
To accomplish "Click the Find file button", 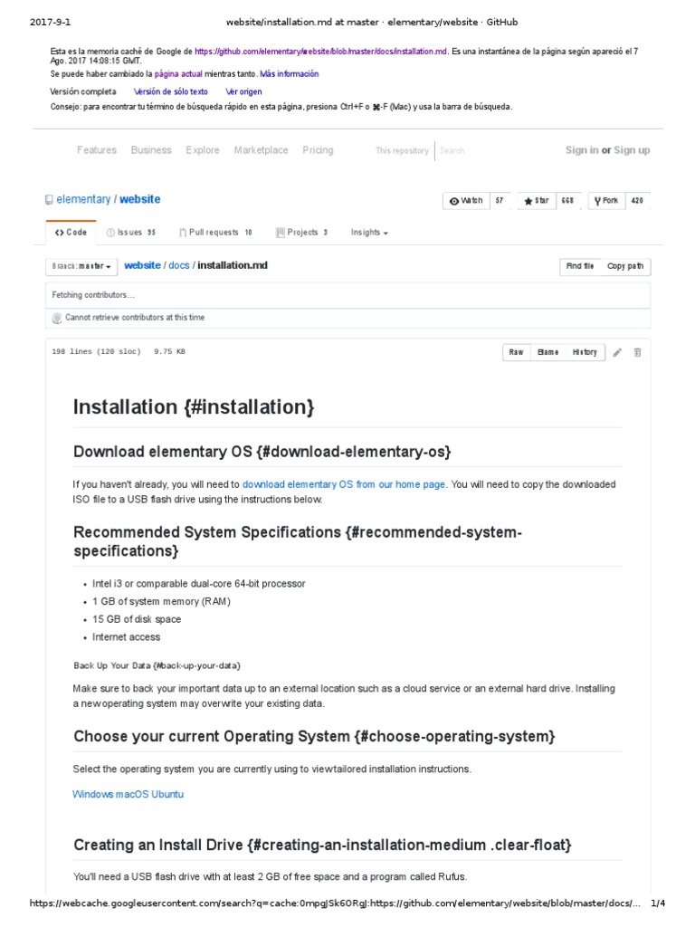I will 580,267.
